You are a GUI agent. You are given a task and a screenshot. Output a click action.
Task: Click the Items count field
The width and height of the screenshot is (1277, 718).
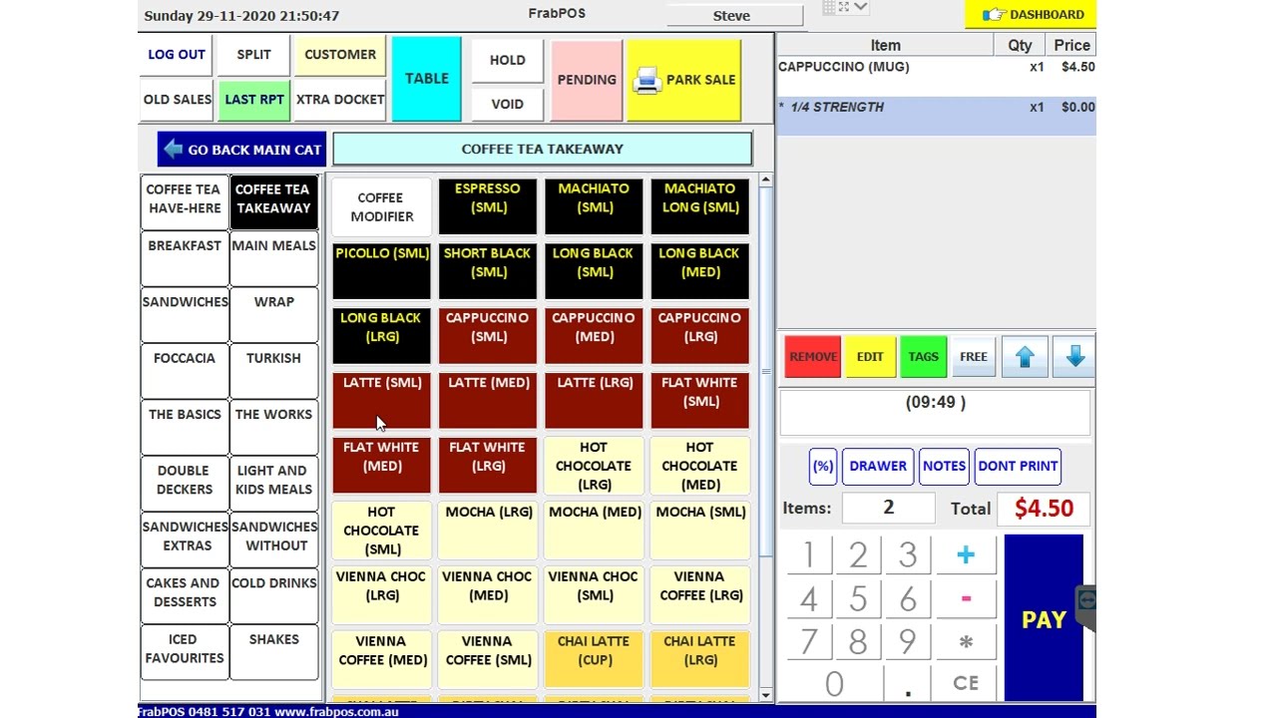coord(888,508)
